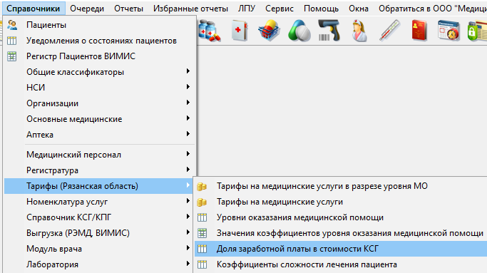Click the thermometer toolbar icon
487x273 pixels.
tap(389, 31)
